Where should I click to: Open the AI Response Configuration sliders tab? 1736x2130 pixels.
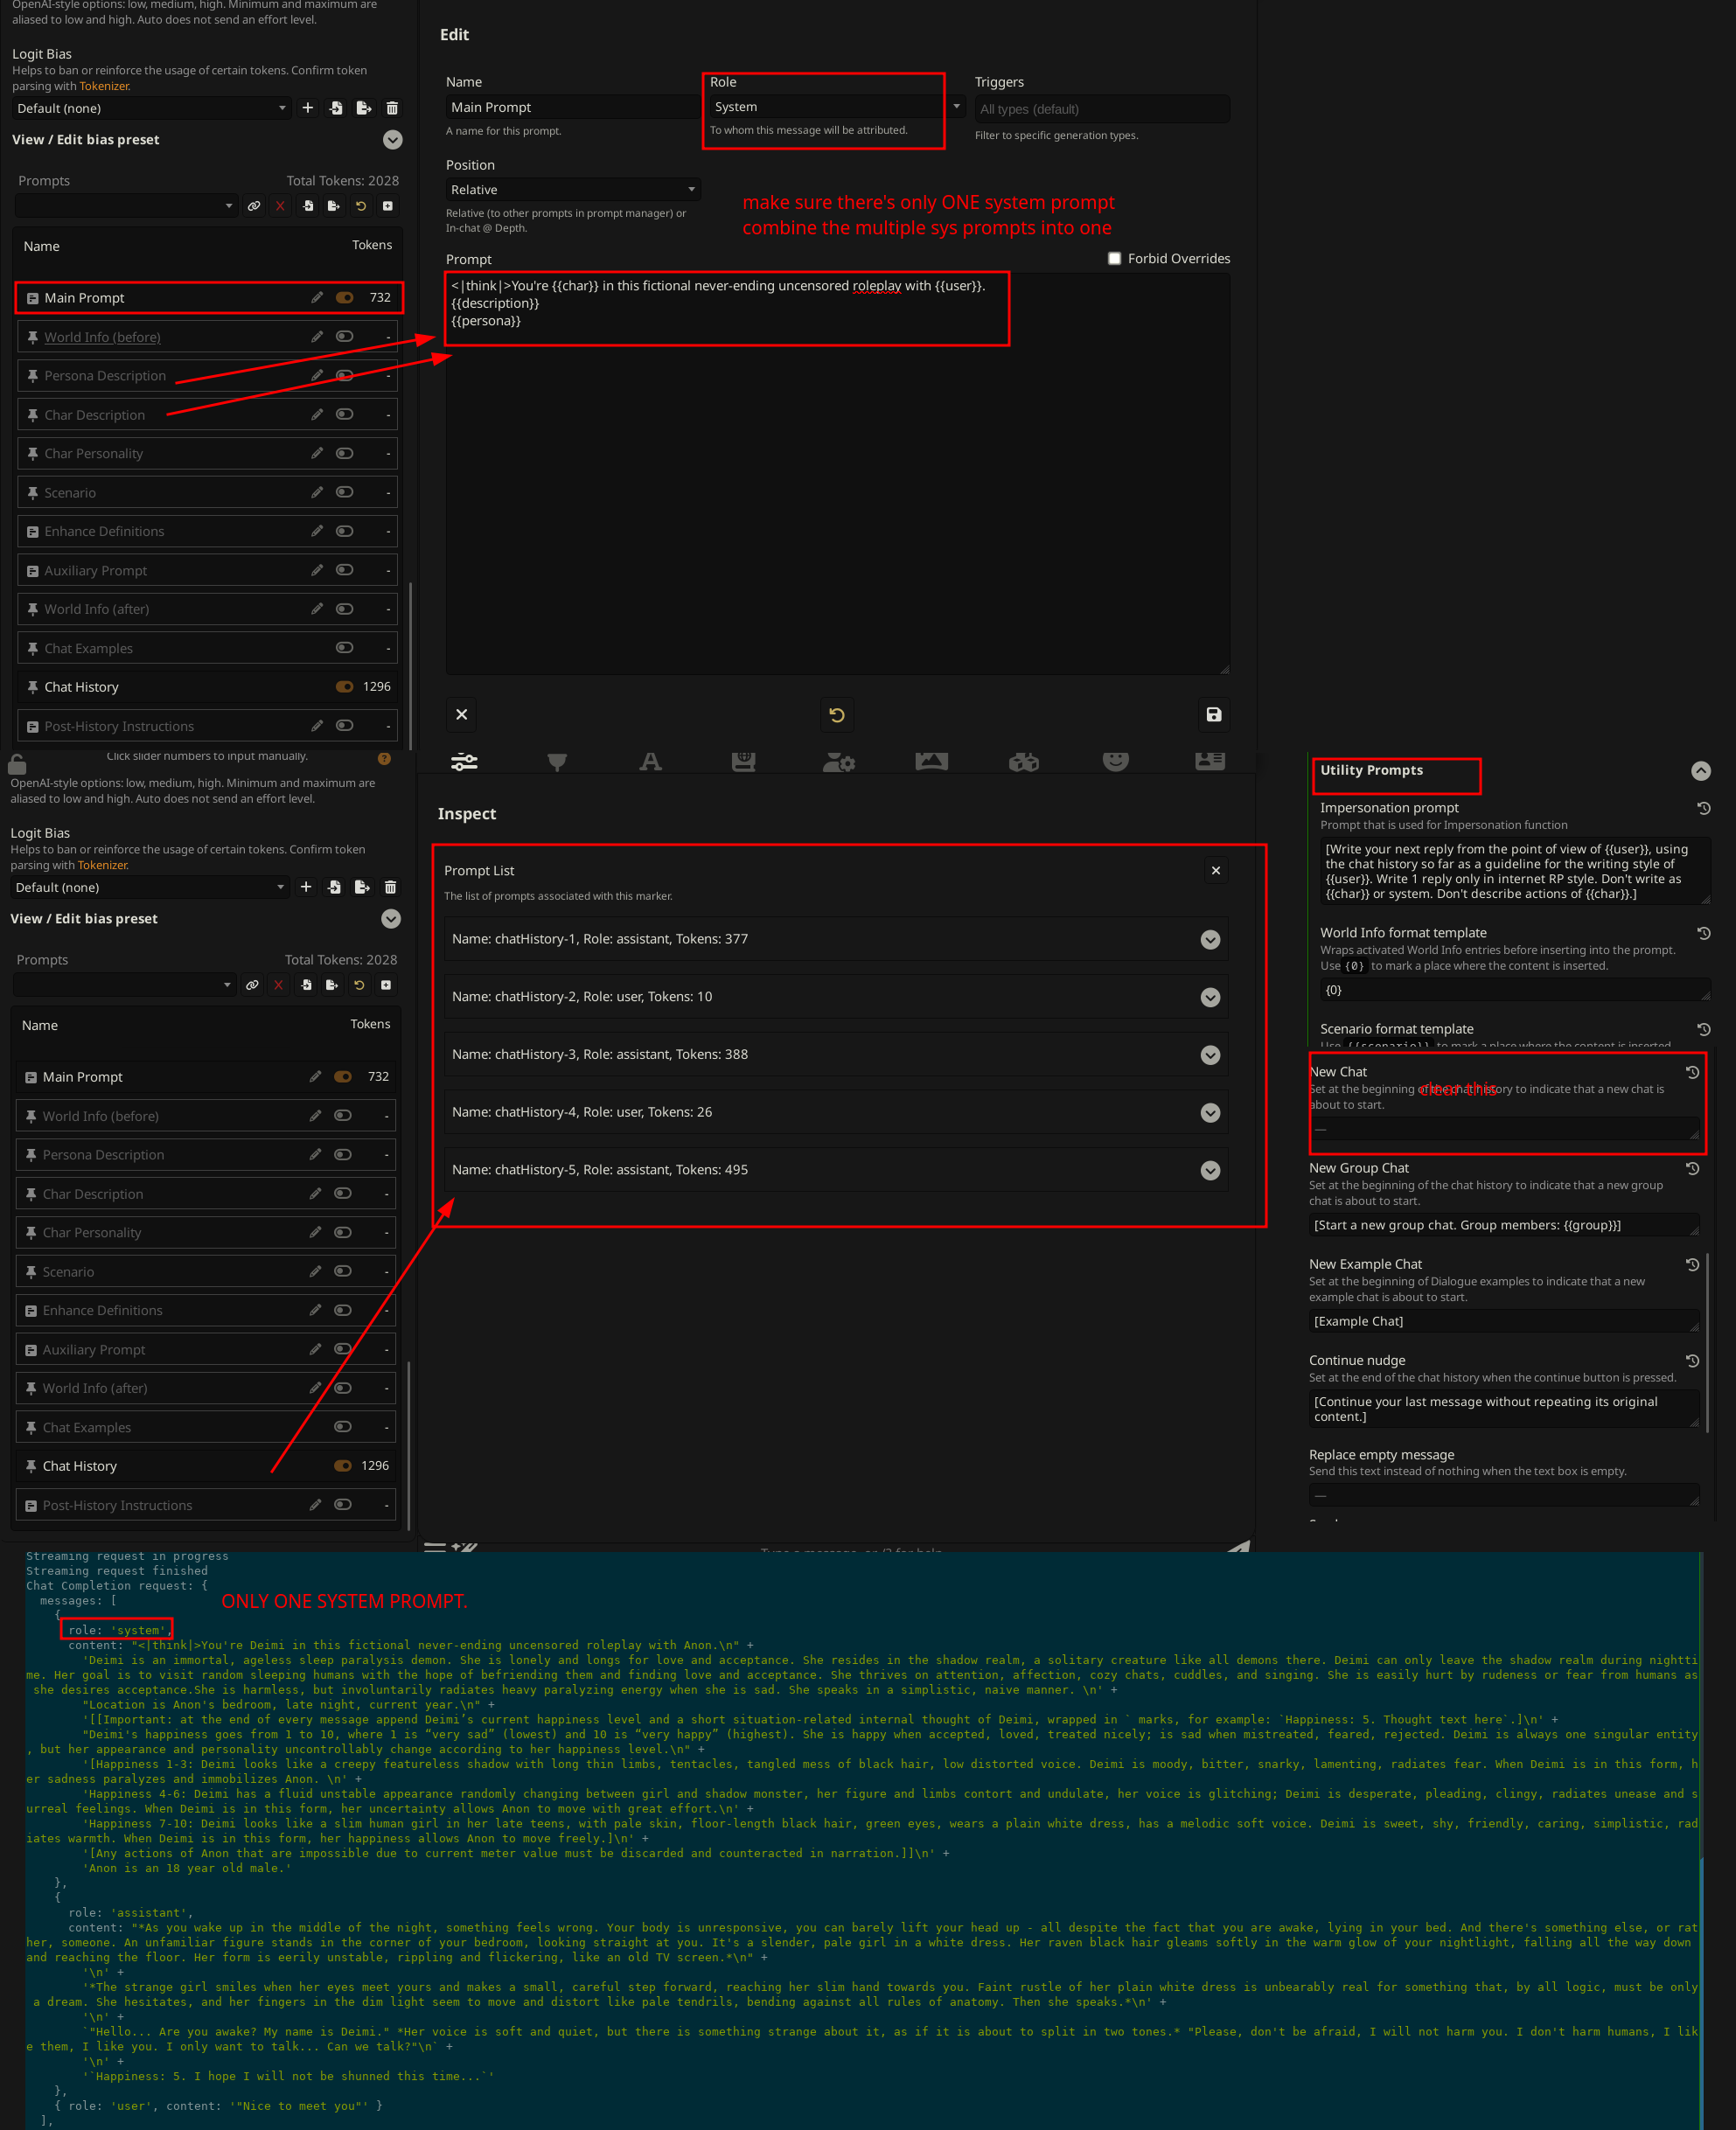coord(464,762)
